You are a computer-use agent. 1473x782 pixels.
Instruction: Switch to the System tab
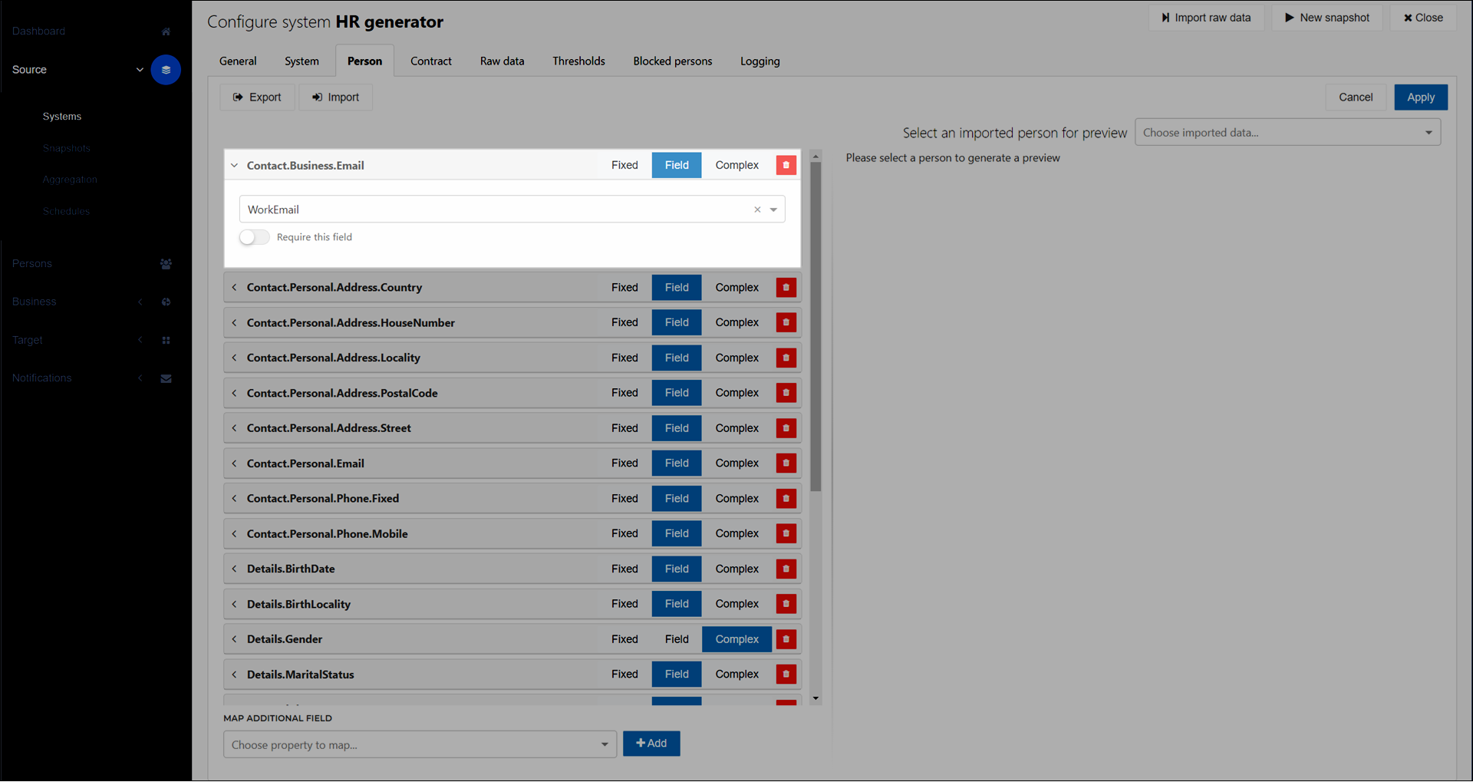[x=302, y=61]
